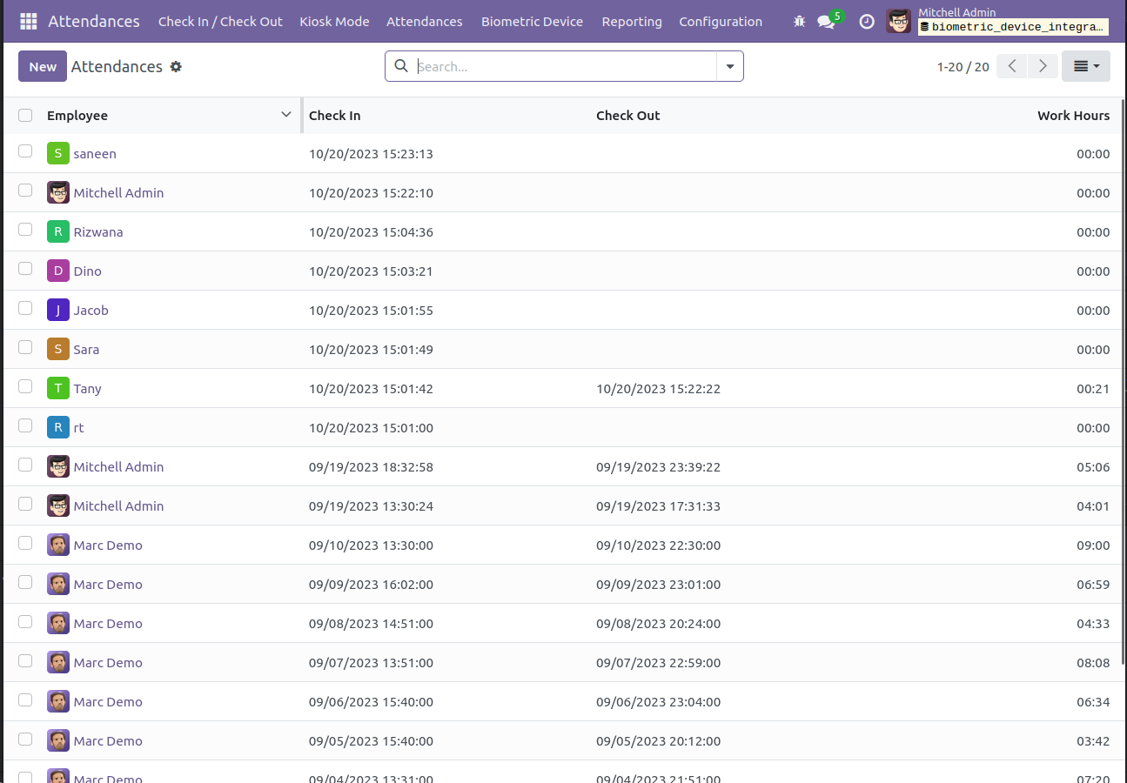
Task: Click the search magnifier icon
Action: click(401, 66)
